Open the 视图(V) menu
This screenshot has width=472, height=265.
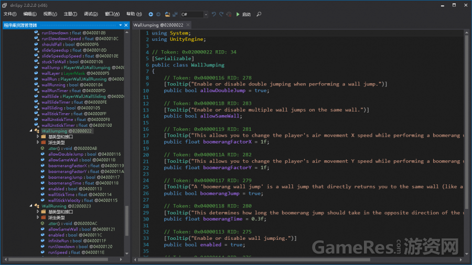point(50,14)
